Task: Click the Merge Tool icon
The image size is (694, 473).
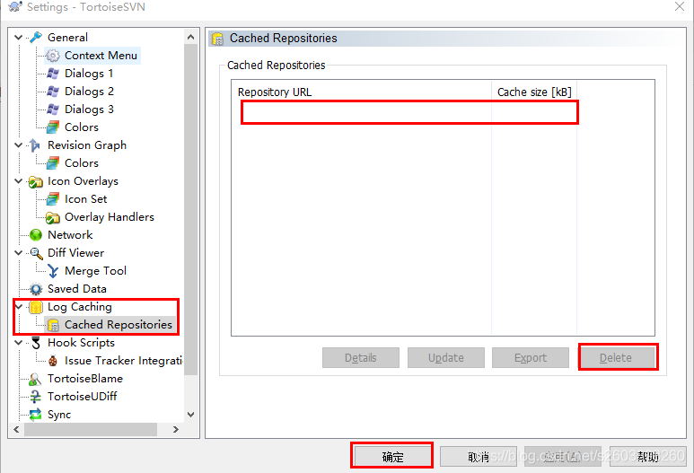Action: [53, 271]
